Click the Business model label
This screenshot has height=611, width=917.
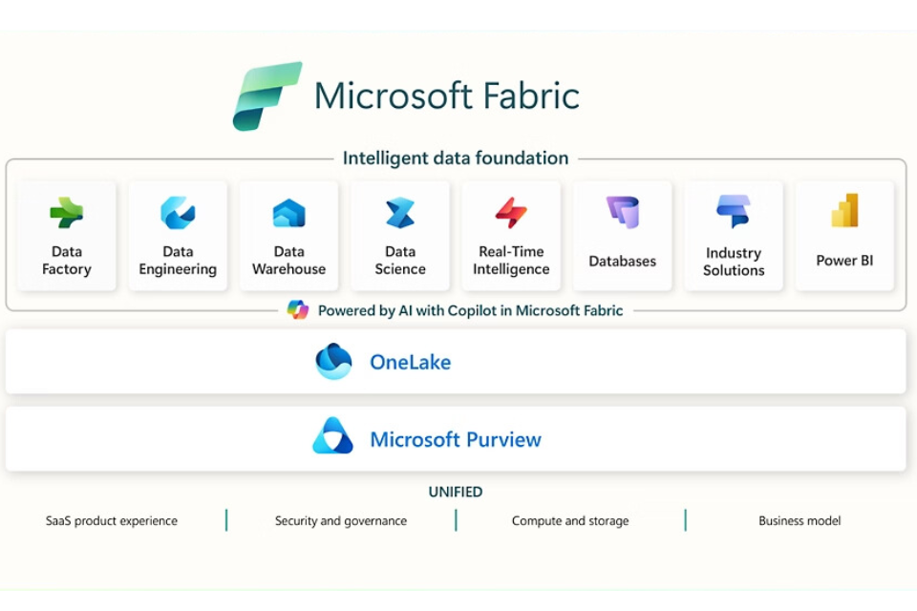(x=800, y=521)
